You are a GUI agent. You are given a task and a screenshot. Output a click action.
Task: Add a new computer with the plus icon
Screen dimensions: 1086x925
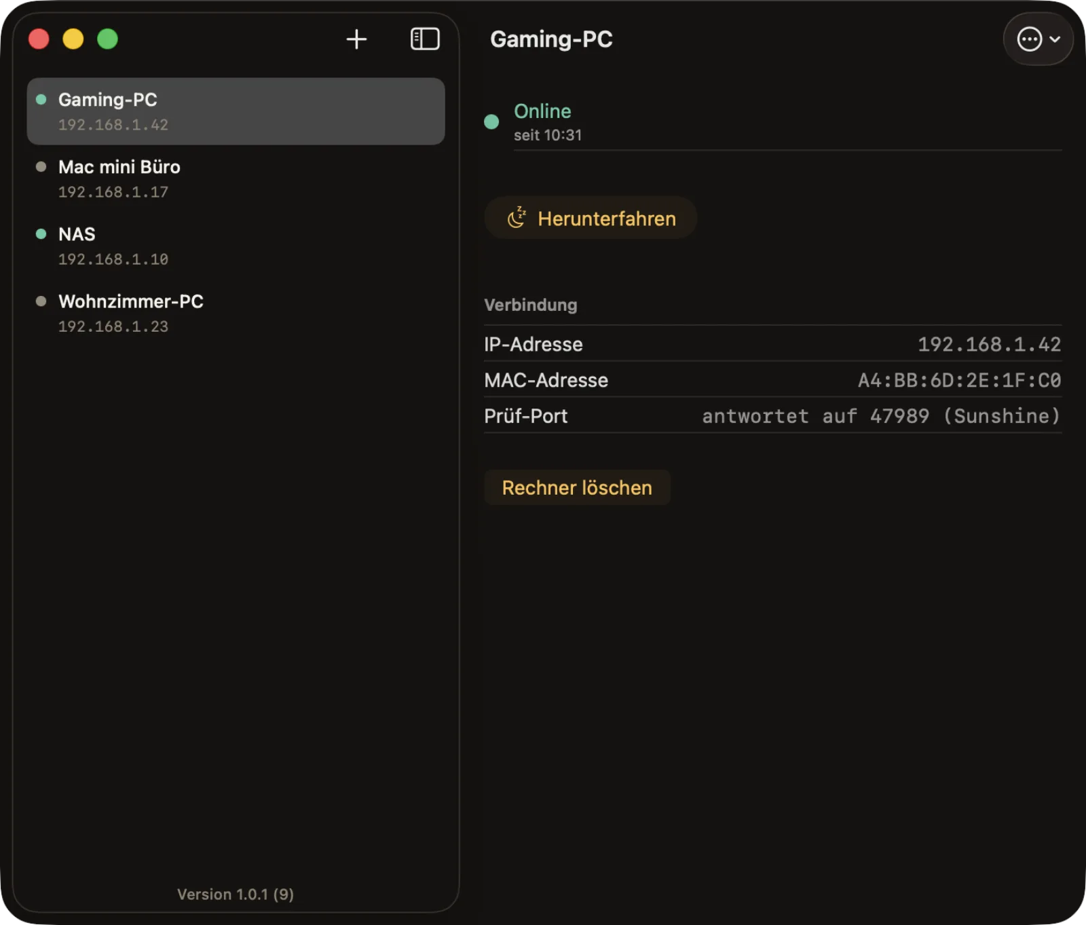pos(356,39)
